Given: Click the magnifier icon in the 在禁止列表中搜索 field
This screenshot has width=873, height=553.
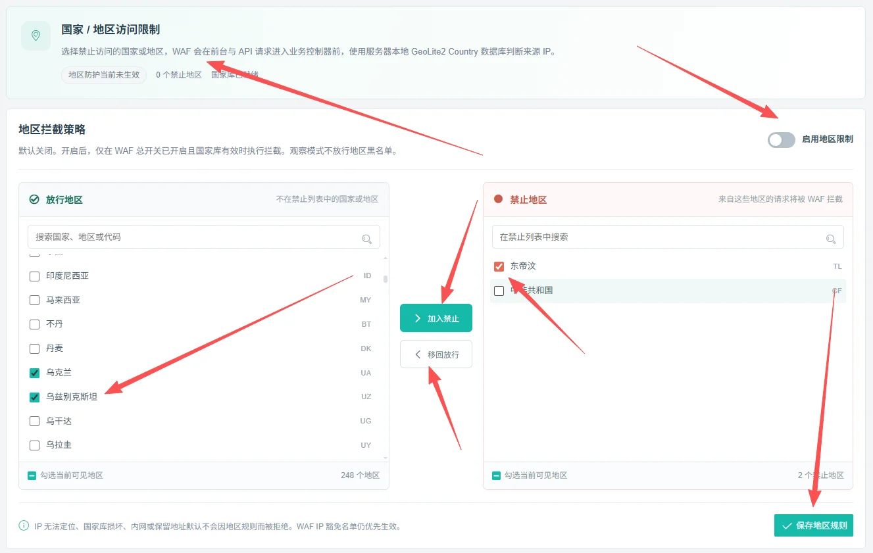Looking at the screenshot, I should click(x=831, y=238).
